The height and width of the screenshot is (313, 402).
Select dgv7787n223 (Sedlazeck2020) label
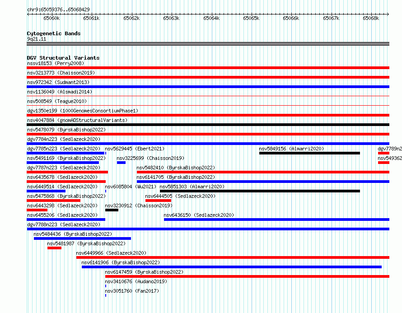pyautogui.click(x=64, y=168)
